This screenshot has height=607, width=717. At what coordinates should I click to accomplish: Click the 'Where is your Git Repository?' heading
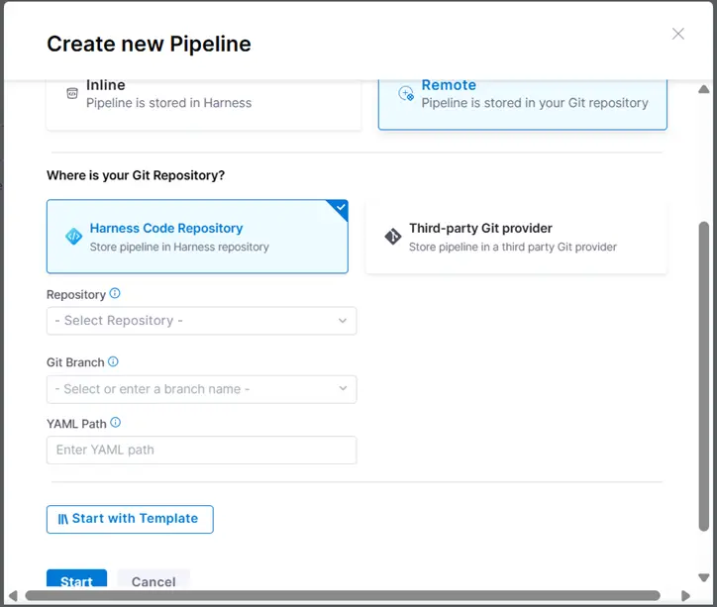click(x=136, y=175)
